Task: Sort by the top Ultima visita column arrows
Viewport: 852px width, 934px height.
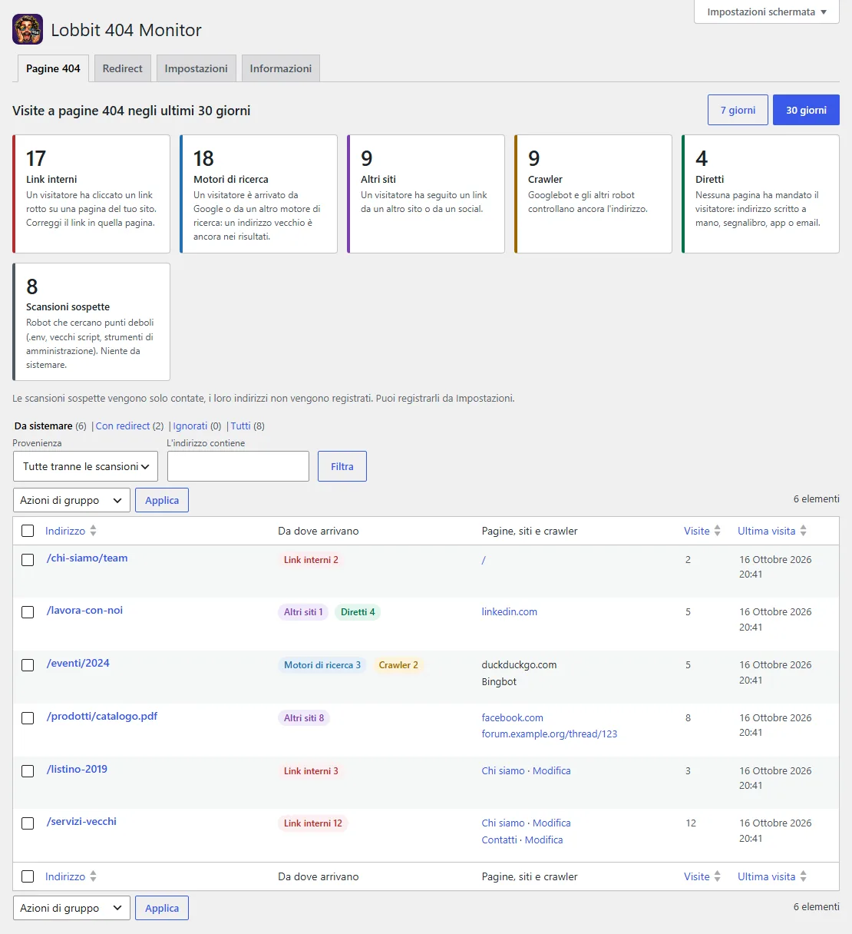Action: pos(803,531)
